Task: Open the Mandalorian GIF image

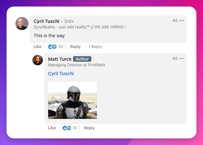Action: pyautogui.click(x=72, y=100)
